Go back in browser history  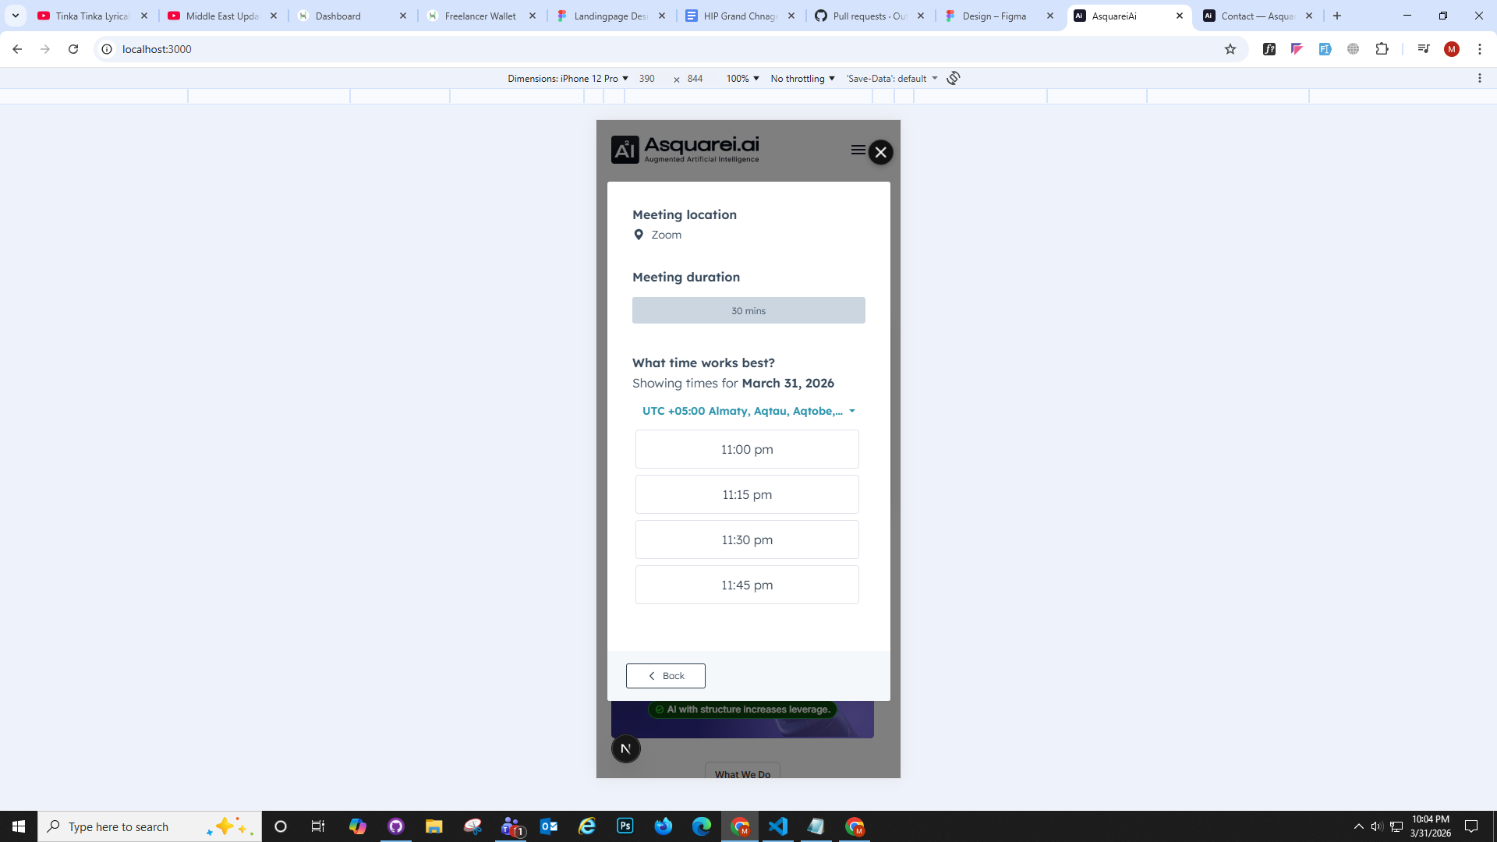tap(17, 49)
